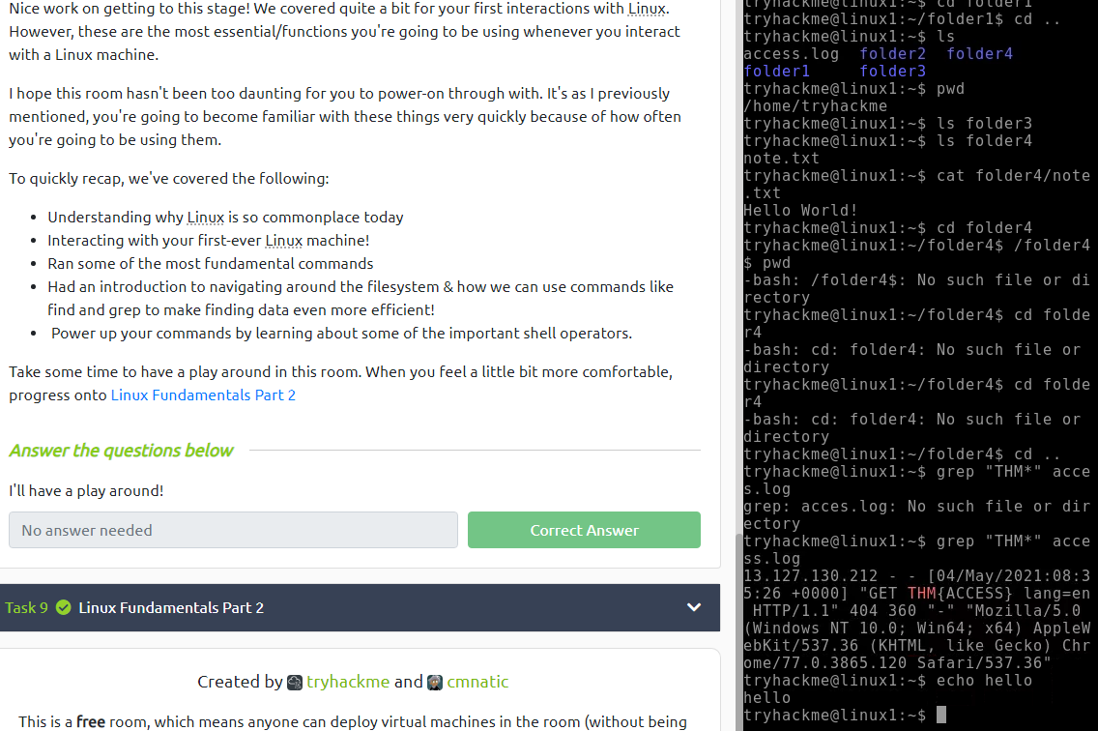Click 'grep: acces.log: No such file' error
The image size is (1098, 731).
(916, 514)
